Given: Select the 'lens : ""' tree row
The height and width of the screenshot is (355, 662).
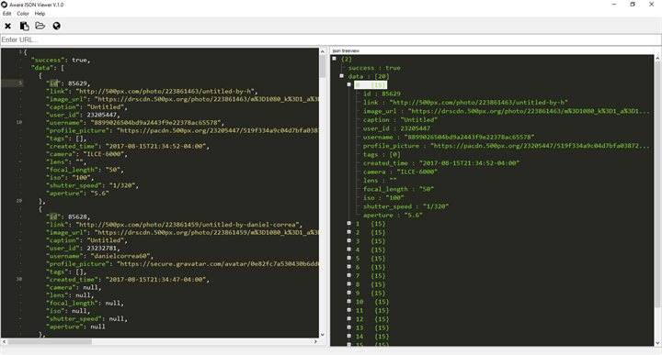Looking at the screenshot, I should click(380, 180).
